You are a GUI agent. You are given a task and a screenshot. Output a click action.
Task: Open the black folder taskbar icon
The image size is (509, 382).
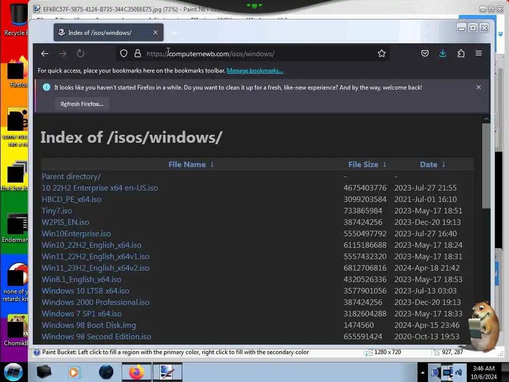pos(44,372)
